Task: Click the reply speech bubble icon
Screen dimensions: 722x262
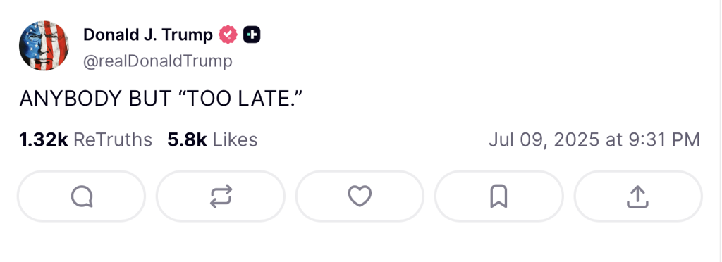Action: click(x=82, y=196)
